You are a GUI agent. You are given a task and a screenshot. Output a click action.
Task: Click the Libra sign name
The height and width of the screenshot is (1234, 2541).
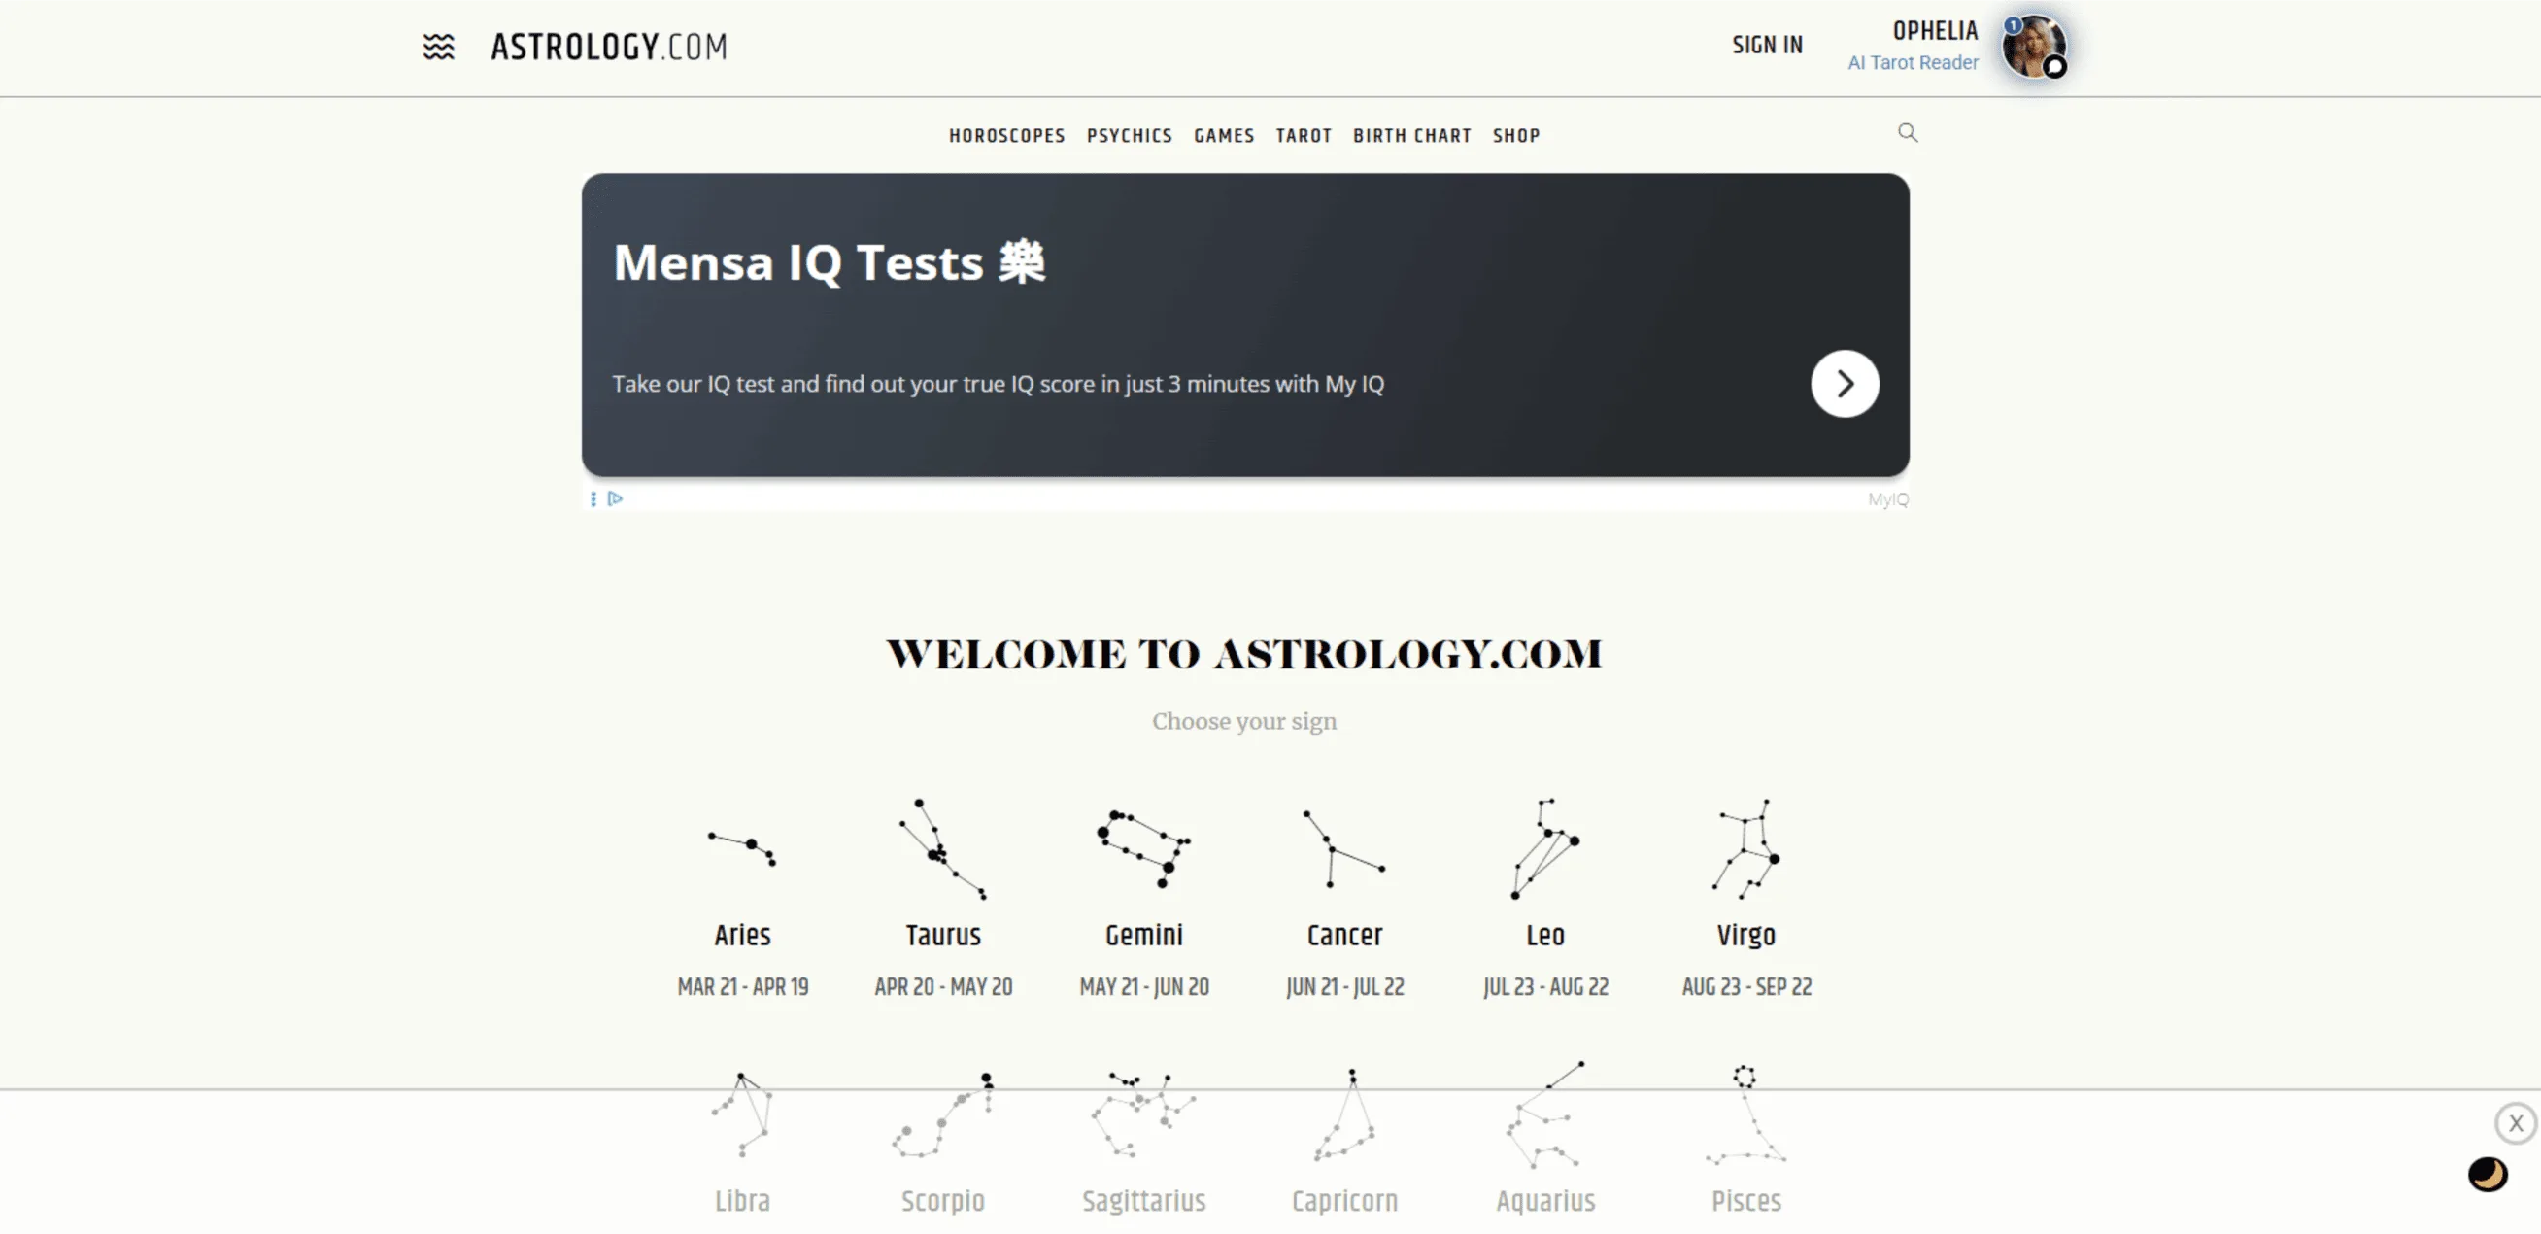point(742,1200)
